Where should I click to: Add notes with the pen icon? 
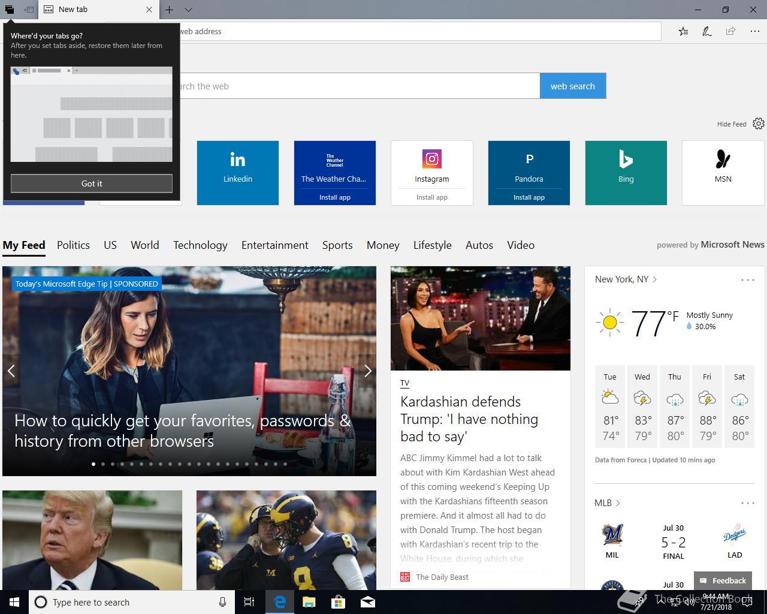tap(707, 31)
